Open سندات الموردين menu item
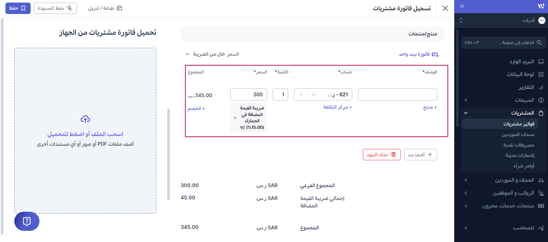548x242 pixels. 518,134
